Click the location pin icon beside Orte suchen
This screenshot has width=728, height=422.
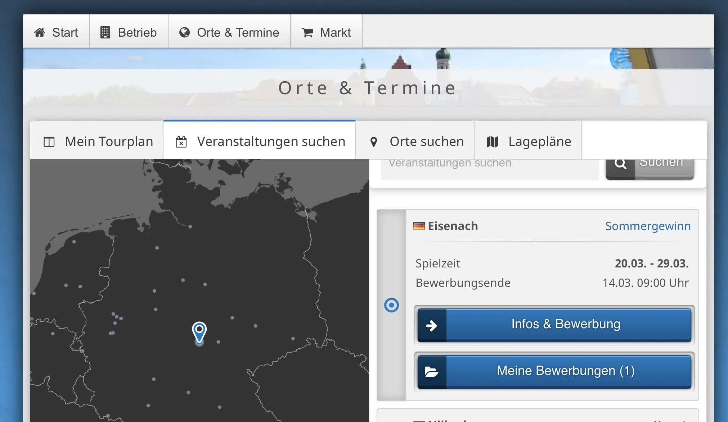(374, 142)
